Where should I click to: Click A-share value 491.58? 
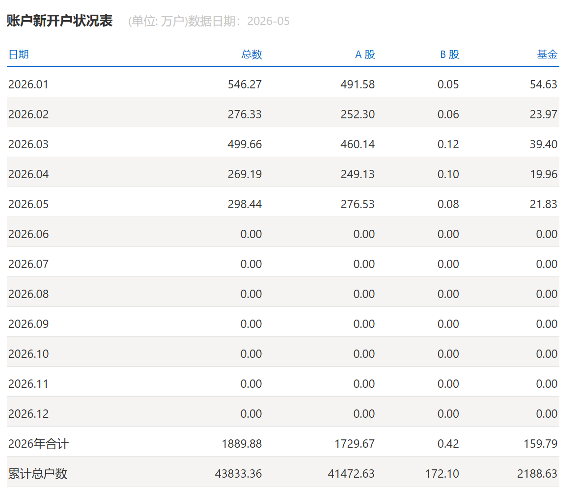click(358, 84)
